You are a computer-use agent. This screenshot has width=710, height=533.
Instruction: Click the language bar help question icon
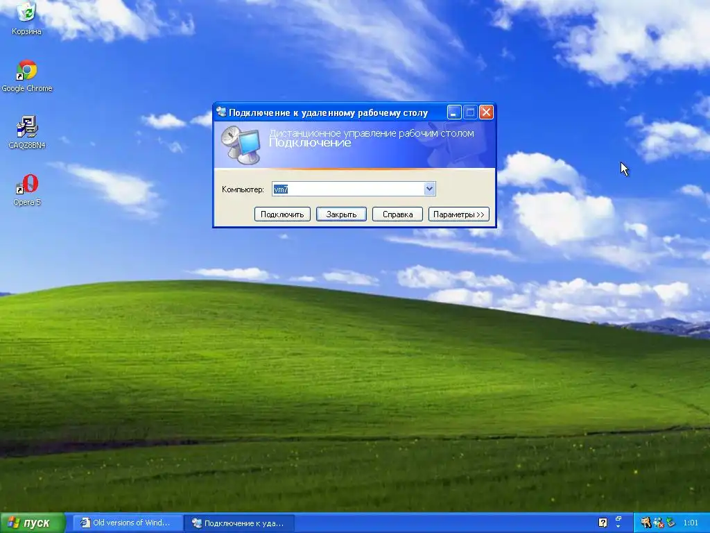(x=603, y=523)
